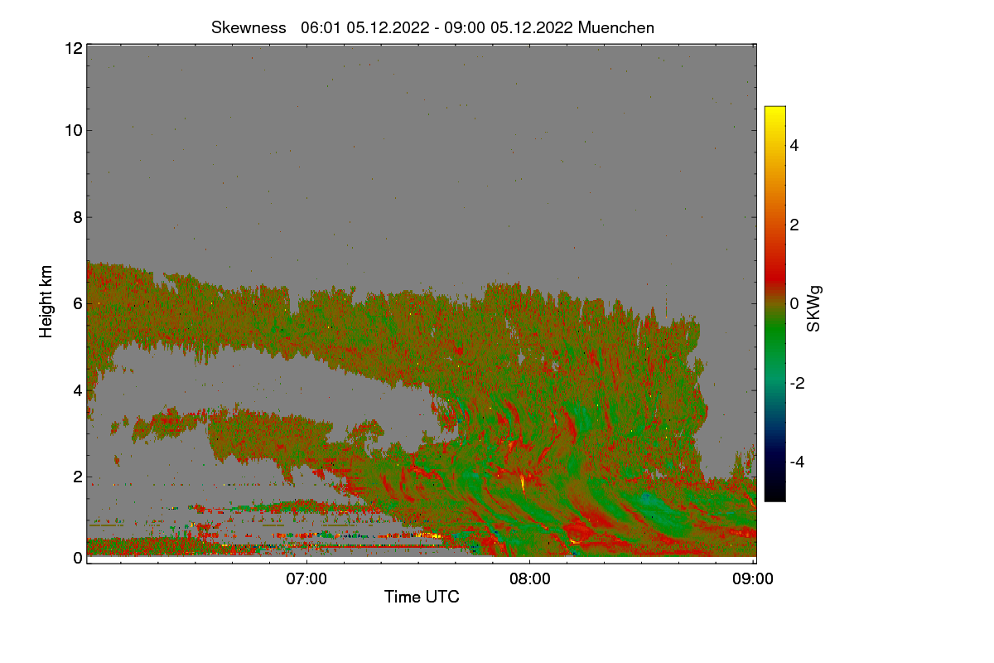This screenshot has height=663, width=994.
Task: Click the 'SKWg' colorbar label
Action: point(814,308)
